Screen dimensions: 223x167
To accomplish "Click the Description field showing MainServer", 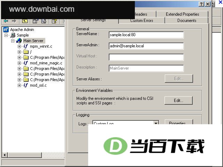I will 146,68.
